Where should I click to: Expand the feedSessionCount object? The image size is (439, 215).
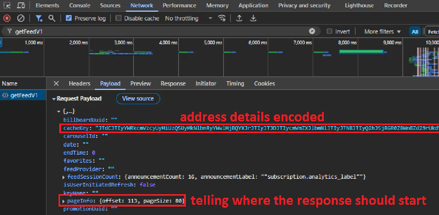click(x=65, y=177)
